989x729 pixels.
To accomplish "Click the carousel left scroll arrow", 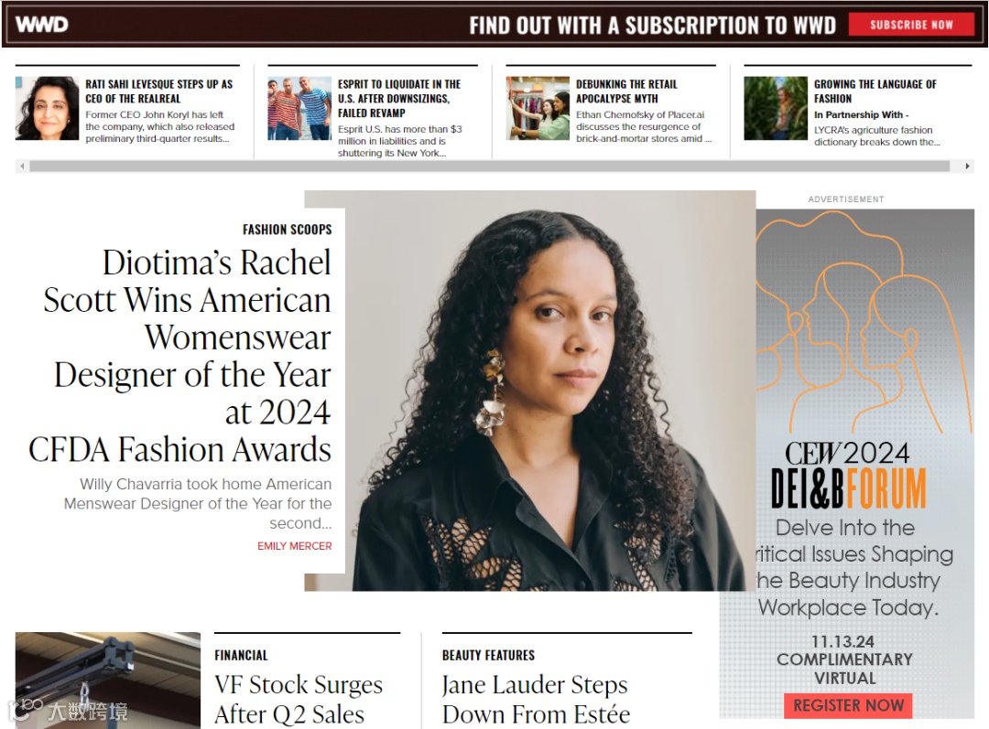I will coord(22,166).
